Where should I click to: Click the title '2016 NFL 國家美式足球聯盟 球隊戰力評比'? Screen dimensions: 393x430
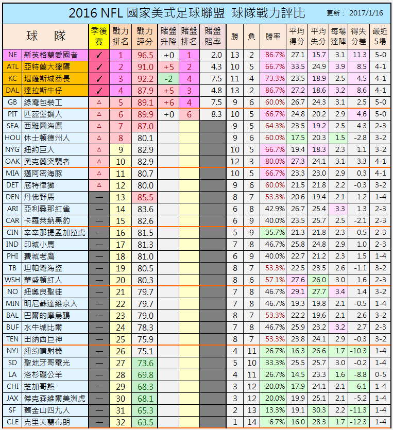(186, 13)
